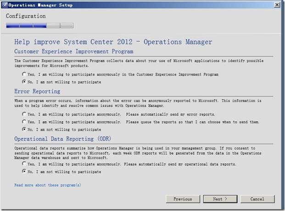Click the Operations Manager Setup title icon
Viewport: 285px width, 211px height.
(5, 5)
